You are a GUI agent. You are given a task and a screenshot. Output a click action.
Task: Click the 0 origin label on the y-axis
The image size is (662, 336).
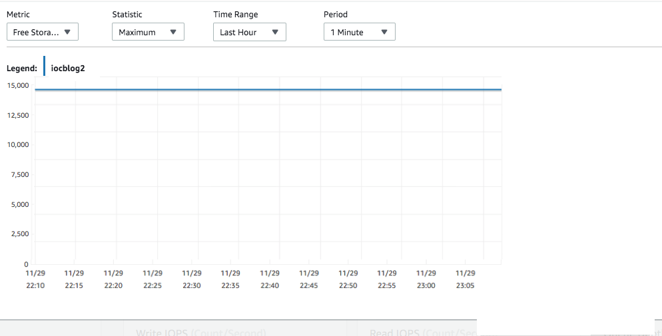[26, 263]
